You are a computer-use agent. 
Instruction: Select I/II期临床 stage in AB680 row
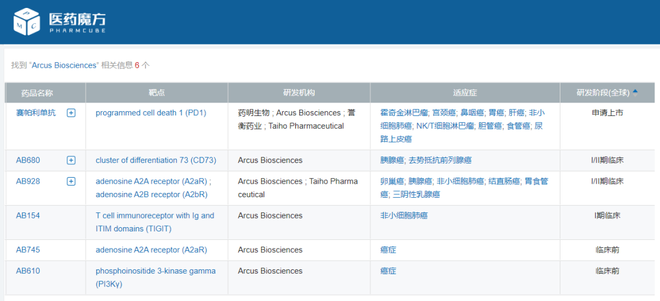tap(607, 160)
